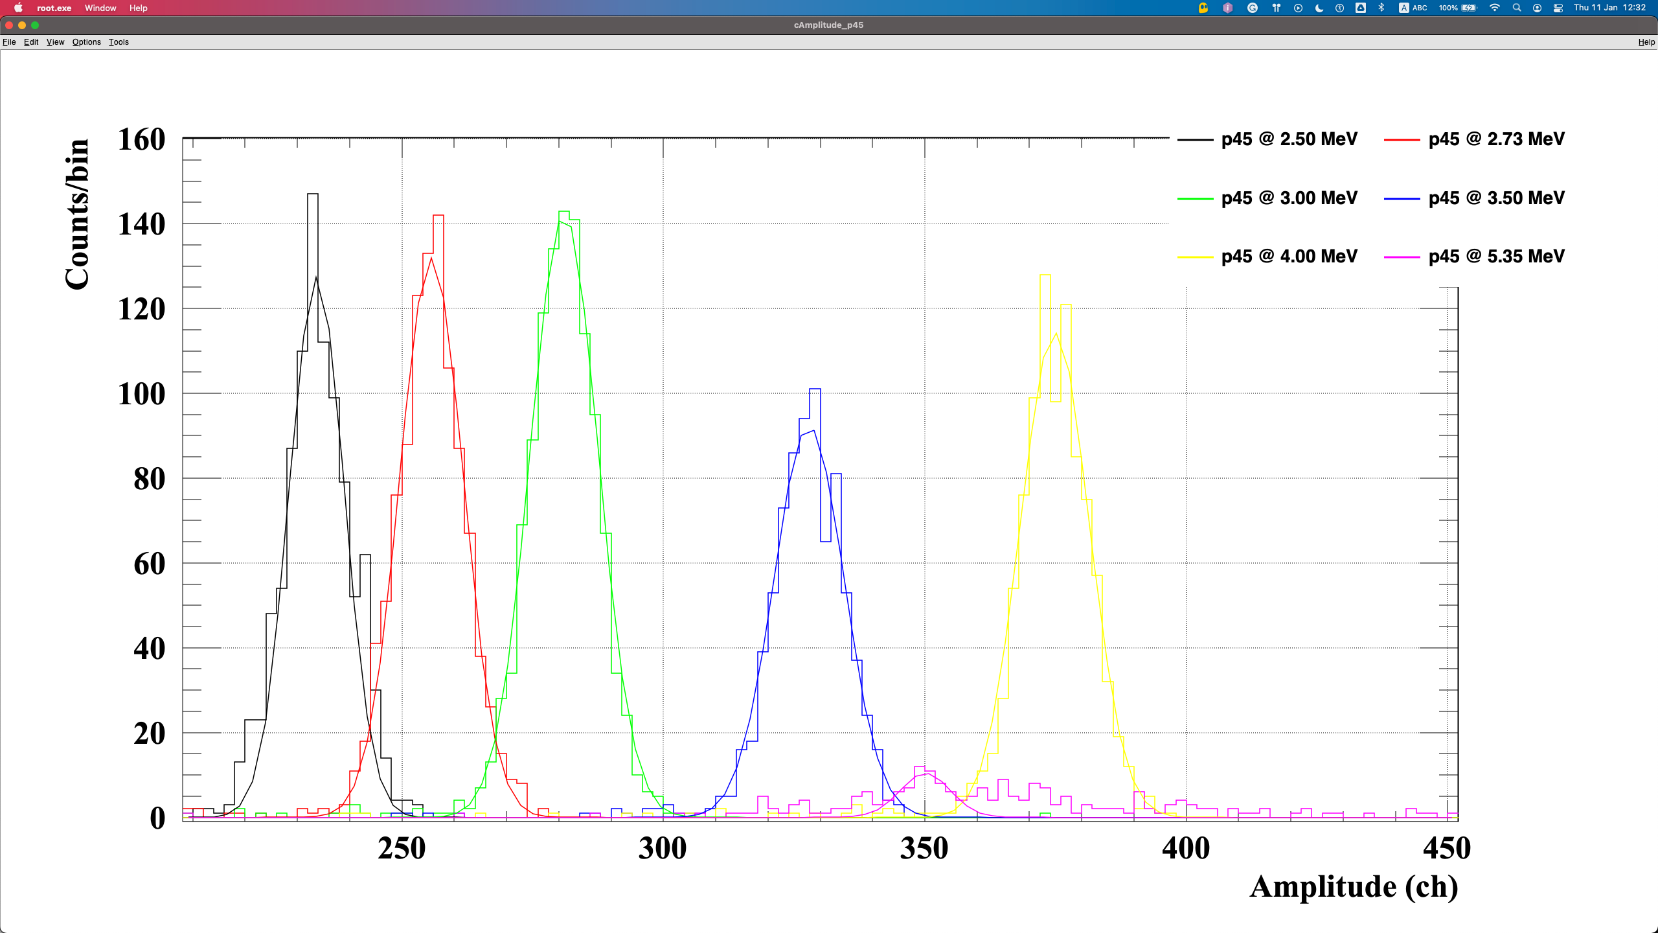Open the Tools menu

[x=119, y=42]
